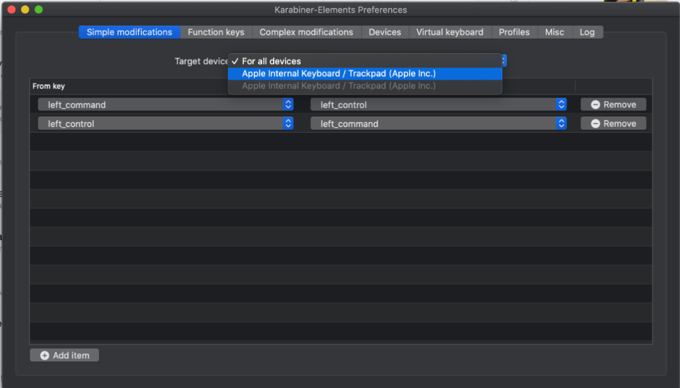
Task: Click the blue stepper arrows on left_command selector
Action: (x=287, y=104)
